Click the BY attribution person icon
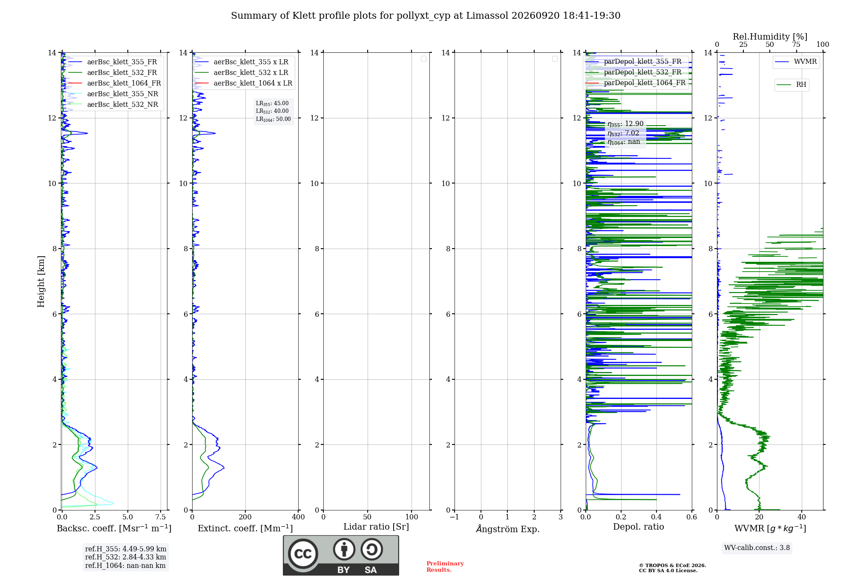Screen dimensions: 852x579 [344, 549]
